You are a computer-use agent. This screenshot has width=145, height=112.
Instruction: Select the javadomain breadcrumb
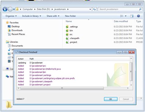point(60,9)
